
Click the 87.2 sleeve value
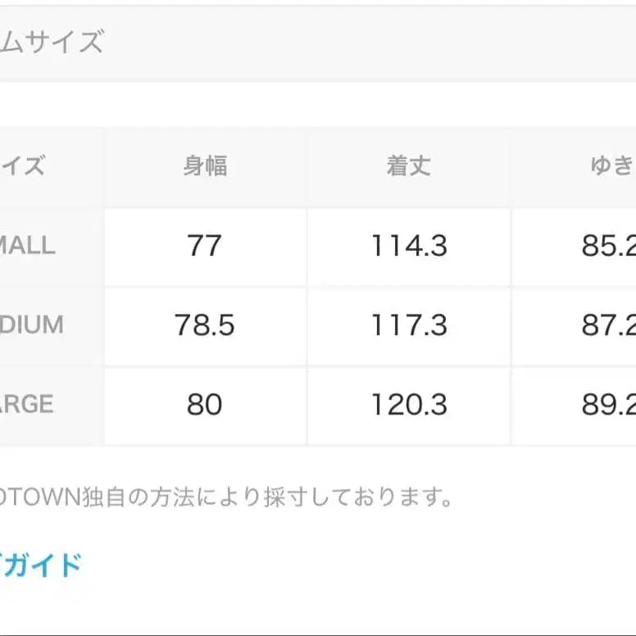(x=608, y=325)
